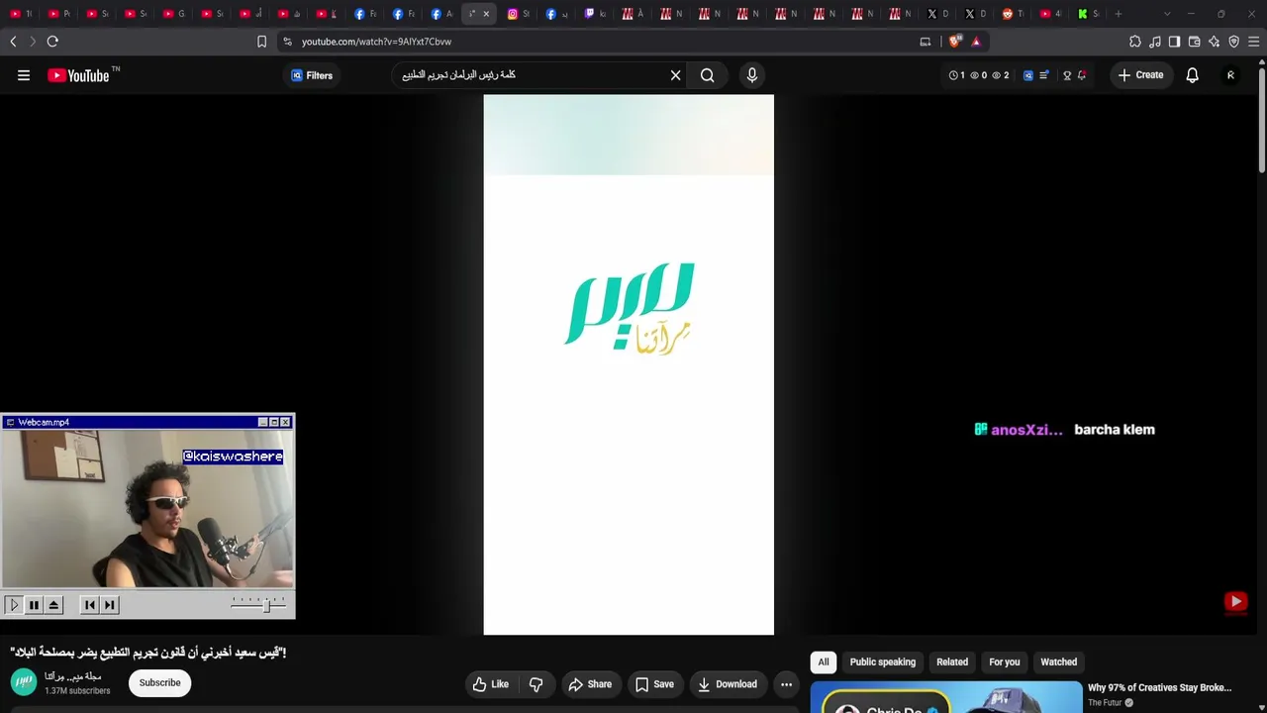Click the Webcam.mp4 pause button
The width and height of the screenshot is (1267, 713).
coord(34,605)
